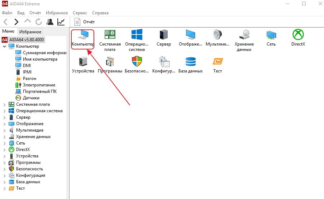Open the Справка menu
Viewport: 324px width, 199px height.
(100, 13)
